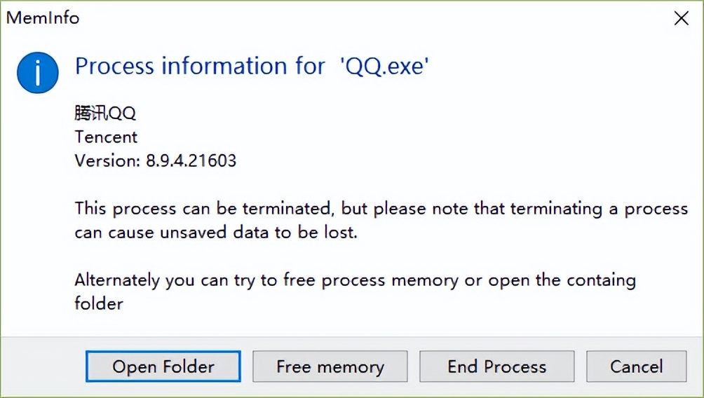Click the 腾讯QQ product name text
The height and width of the screenshot is (398, 704).
105,114
